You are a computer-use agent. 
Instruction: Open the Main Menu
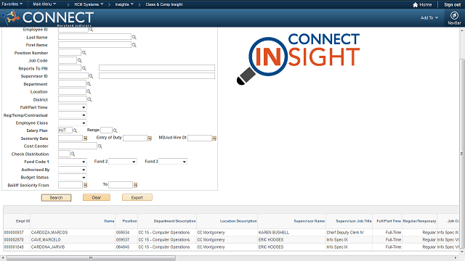(44, 4)
